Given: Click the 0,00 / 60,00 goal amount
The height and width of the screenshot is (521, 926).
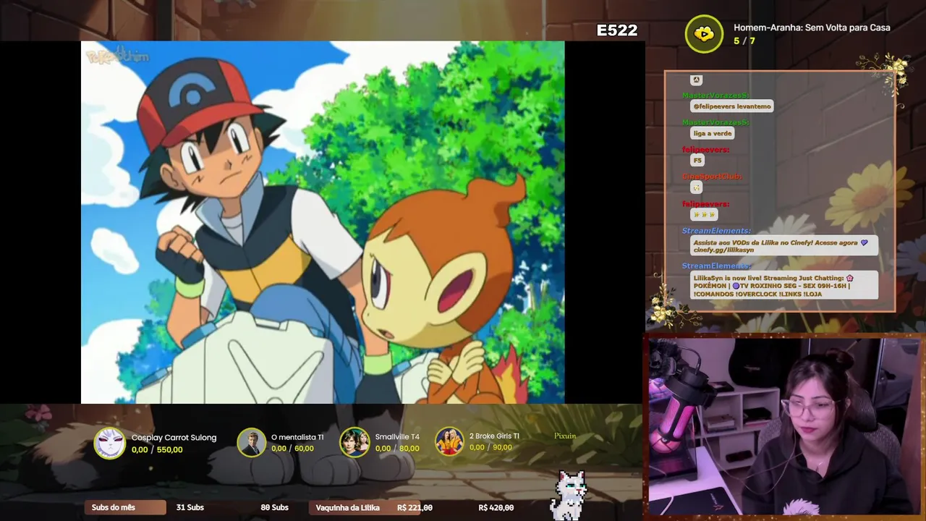Looking at the screenshot, I should click(x=292, y=449).
